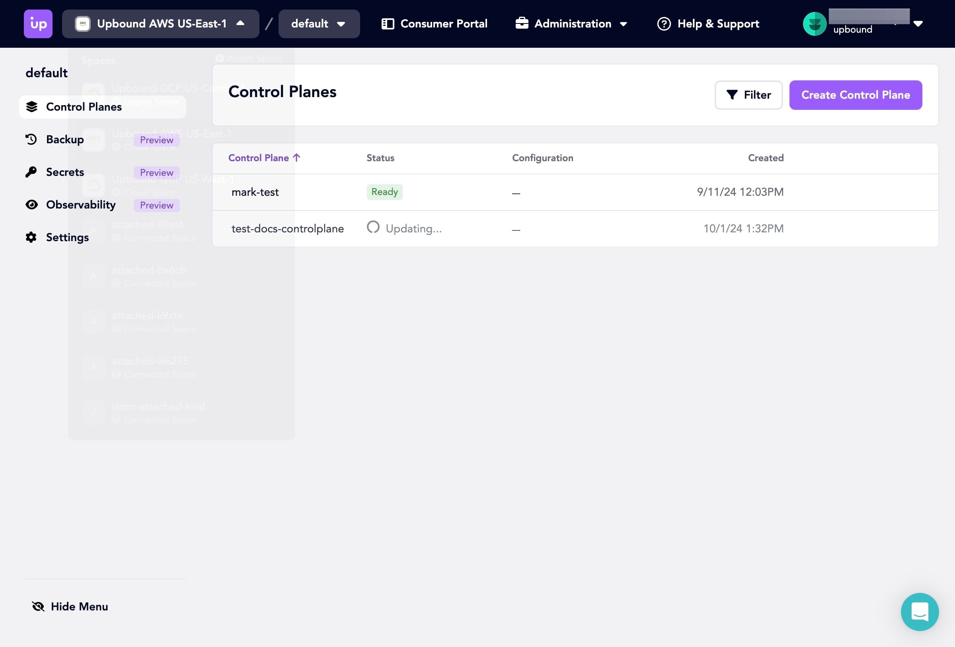This screenshot has height=647, width=955.
Task: Open Observability in sidebar
Action: (x=103, y=205)
